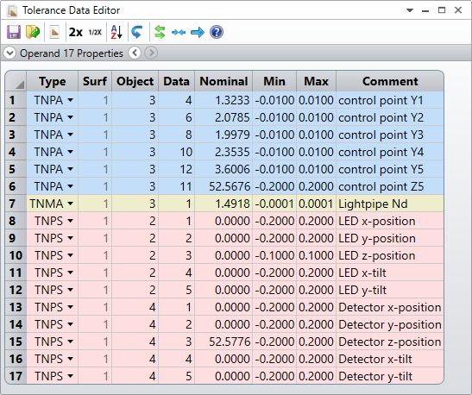472x395 pixels.
Task: Sort operands with the A-Z icon
Action: coord(116,32)
